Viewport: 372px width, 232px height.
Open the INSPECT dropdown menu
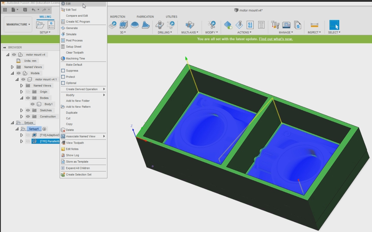click(314, 32)
